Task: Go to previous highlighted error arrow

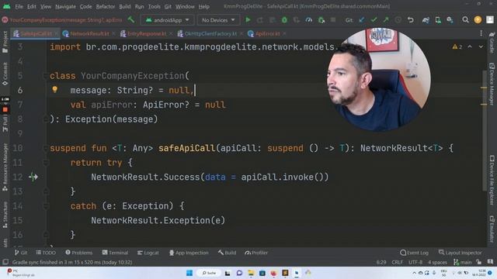Action: coord(470,46)
